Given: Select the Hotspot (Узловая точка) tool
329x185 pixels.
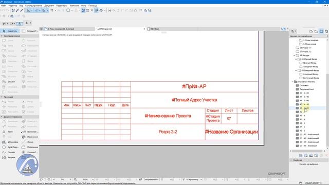Looking at the screenshot, I should (30, 152).
